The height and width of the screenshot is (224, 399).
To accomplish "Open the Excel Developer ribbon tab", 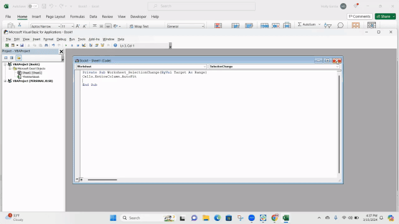I will coord(138,17).
